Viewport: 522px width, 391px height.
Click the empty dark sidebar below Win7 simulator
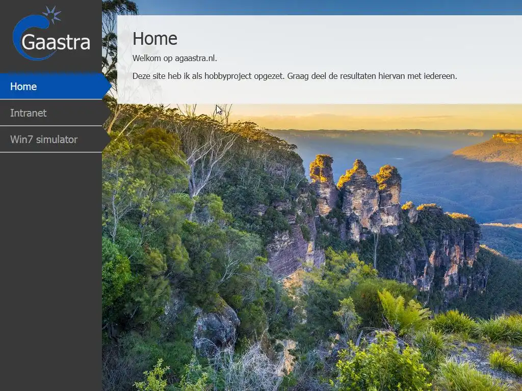(51, 272)
